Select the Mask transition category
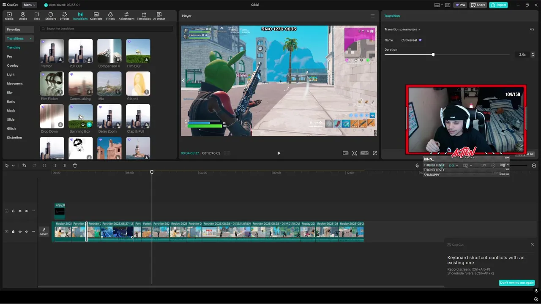Viewport: 541px width, 304px height. 11,111
